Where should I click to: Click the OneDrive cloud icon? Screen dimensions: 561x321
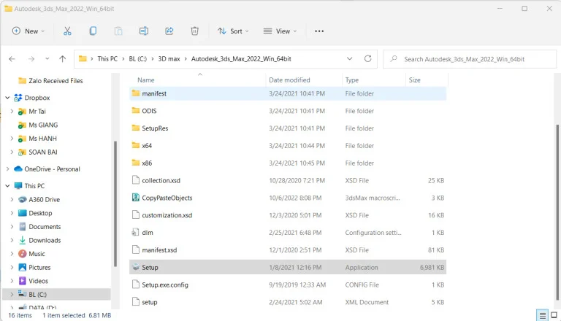pyautogui.click(x=18, y=169)
